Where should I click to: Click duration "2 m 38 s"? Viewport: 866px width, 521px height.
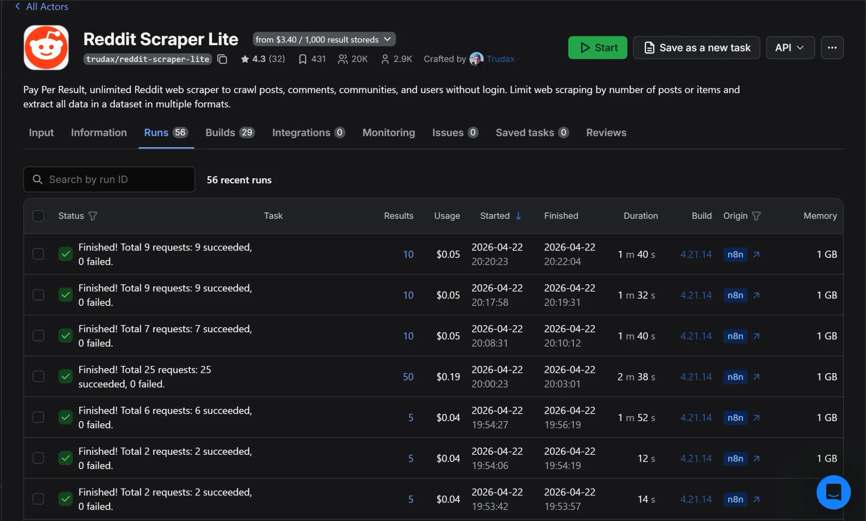pos(636,377)
